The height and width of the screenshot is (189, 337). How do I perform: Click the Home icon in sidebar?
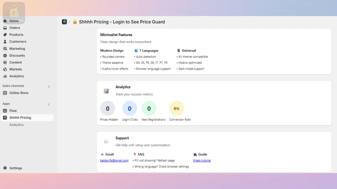tap(5, 21)
